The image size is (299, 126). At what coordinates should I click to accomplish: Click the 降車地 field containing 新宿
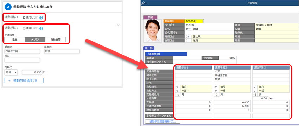pyautogui.click(x=62, y=51)
